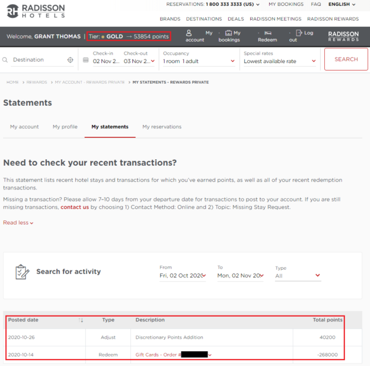Click the My bookings suitcase icon
The image size is (370, 366).
pos(228,33)
